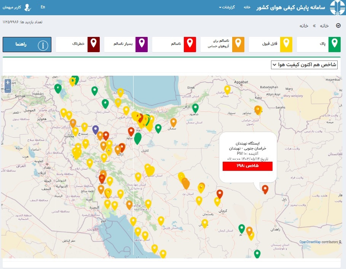Click the circled check icon beside the breadcrumb
This screenshot has height=269, width=346.
338,25
